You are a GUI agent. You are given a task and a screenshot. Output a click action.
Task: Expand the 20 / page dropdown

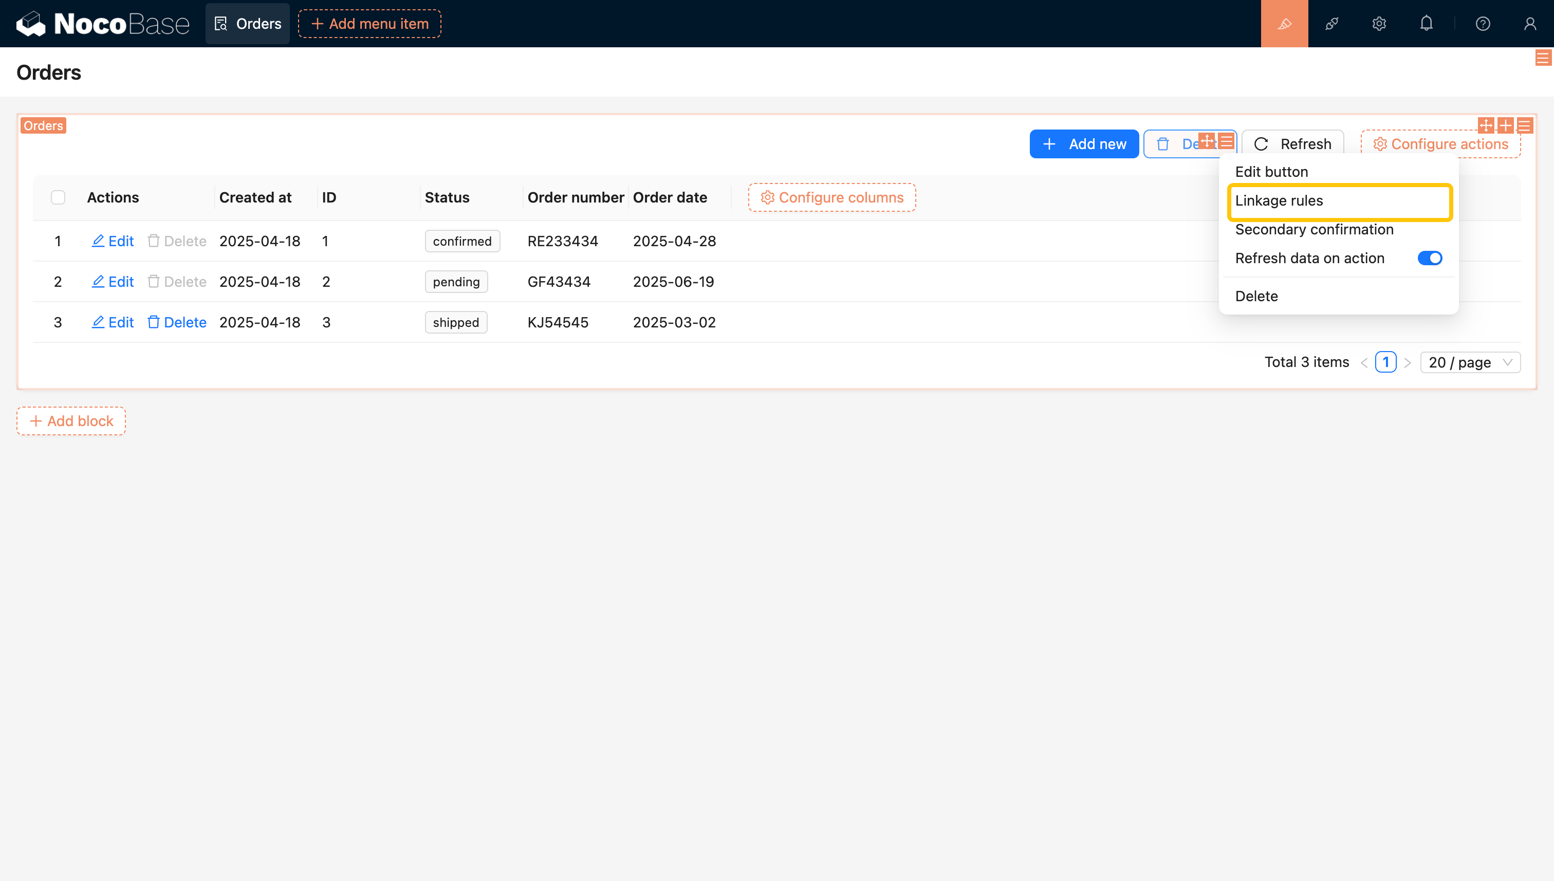pyautogui.click(x=1470, y=362)
